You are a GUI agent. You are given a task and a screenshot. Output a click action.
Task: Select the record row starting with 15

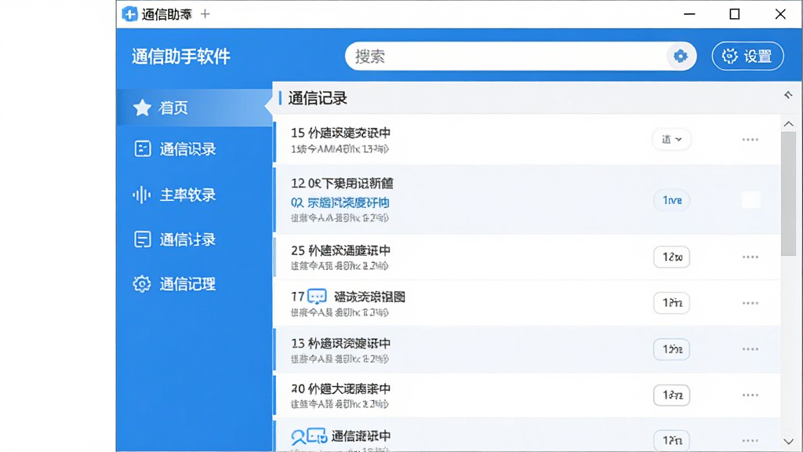pyautogui.click(x=528, y=140)
